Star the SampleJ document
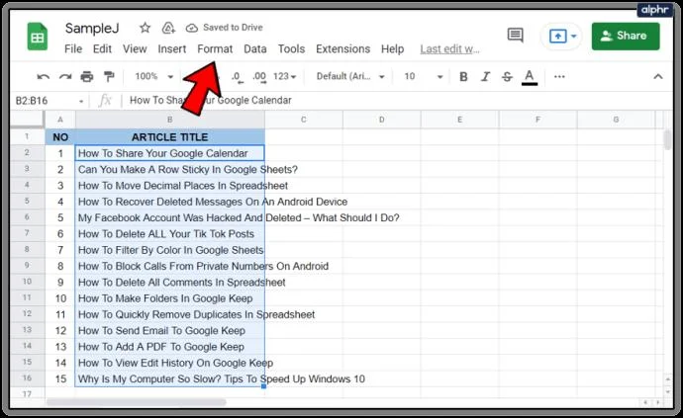 click(146, 28)
